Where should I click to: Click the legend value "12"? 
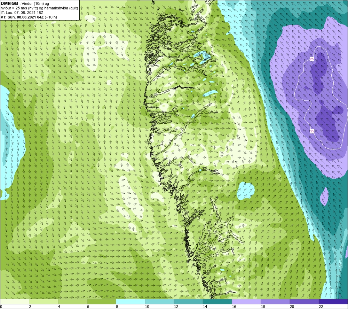coord(176,307)
